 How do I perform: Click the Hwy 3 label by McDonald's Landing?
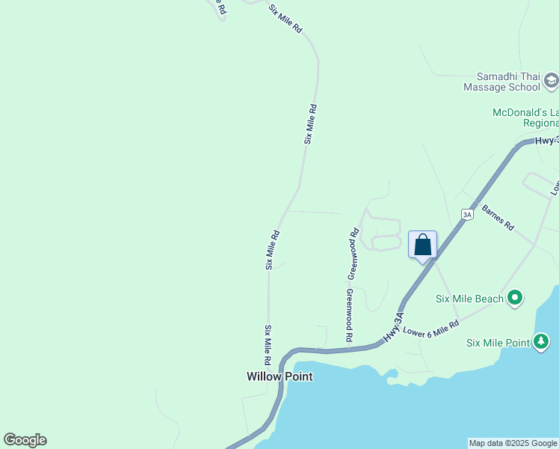point(546,140)
